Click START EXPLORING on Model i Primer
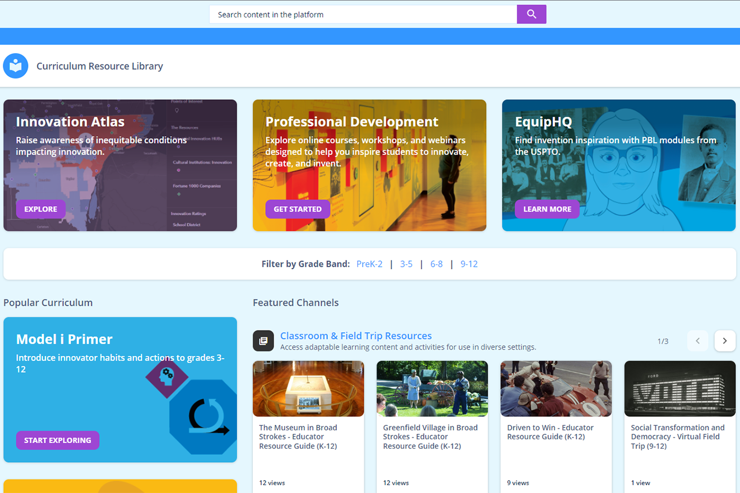The height and width of the screenshot is (493, 740). [x=58, y=440]
